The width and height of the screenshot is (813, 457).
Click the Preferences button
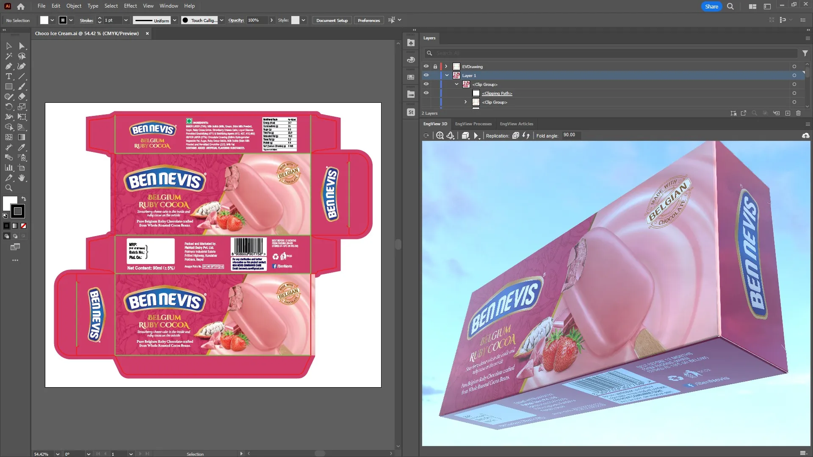(x=369, y=20)
